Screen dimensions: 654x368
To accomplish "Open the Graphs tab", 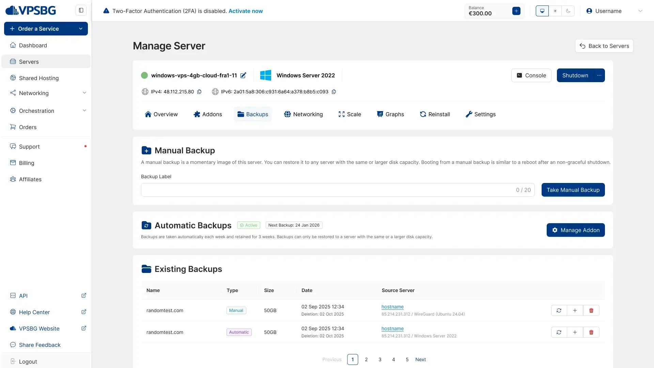I will [x=390, y=114].
